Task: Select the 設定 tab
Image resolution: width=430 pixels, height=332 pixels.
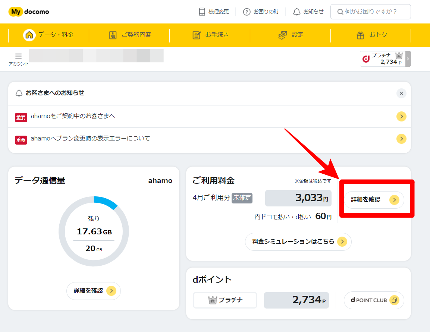Action: (291, 35)
